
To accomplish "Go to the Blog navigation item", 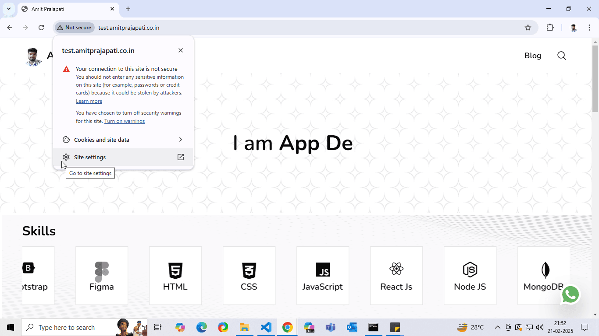I will point(532,56).
